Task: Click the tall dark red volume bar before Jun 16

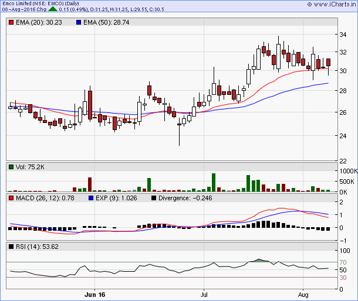Action: click(x=90, y=184)
